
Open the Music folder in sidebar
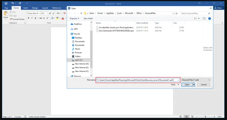[76, 49]
